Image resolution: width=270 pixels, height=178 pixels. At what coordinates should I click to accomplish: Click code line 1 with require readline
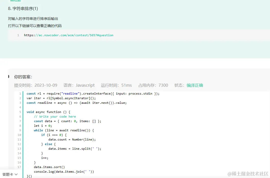click(x=93, y=94)
